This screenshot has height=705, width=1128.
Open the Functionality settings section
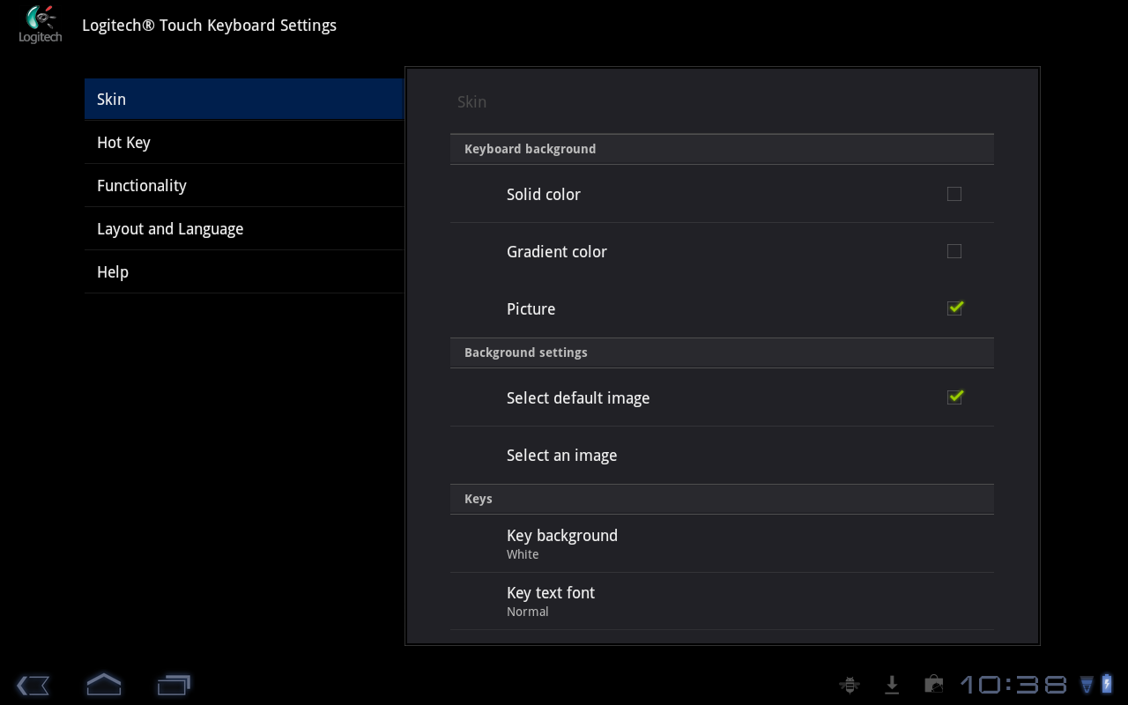pos(243,186)
